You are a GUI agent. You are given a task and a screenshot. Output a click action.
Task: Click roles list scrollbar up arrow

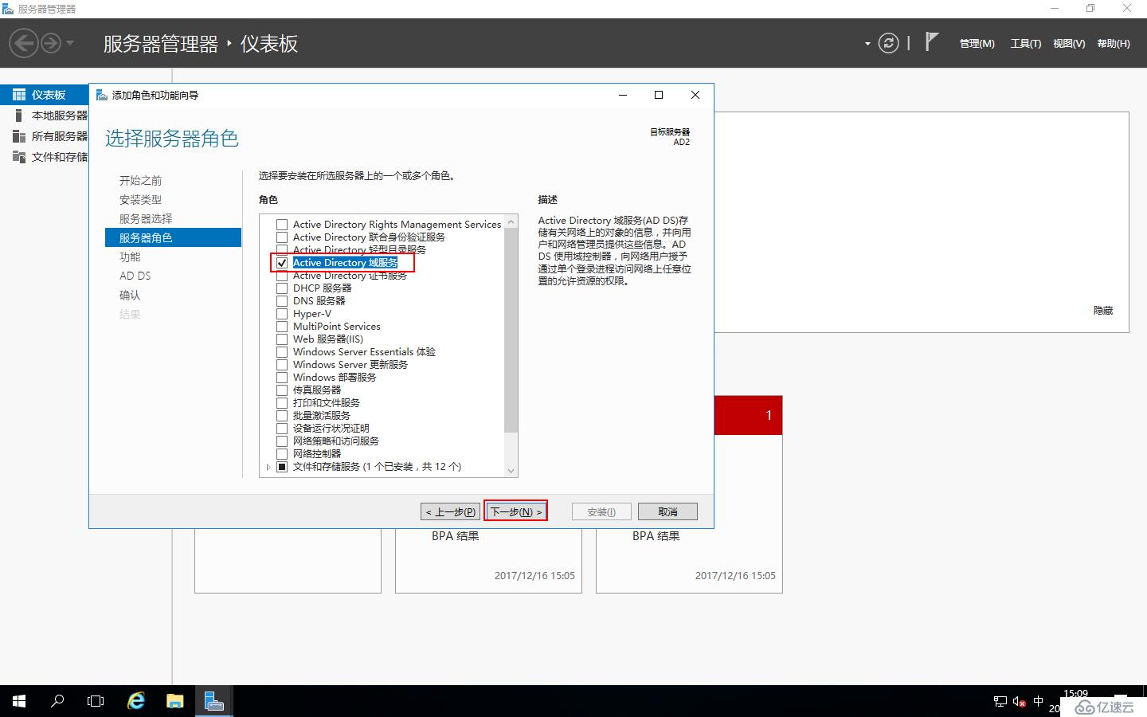coord(511,221)
